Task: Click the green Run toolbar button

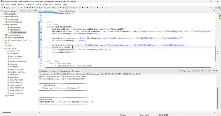Action: 30,8
